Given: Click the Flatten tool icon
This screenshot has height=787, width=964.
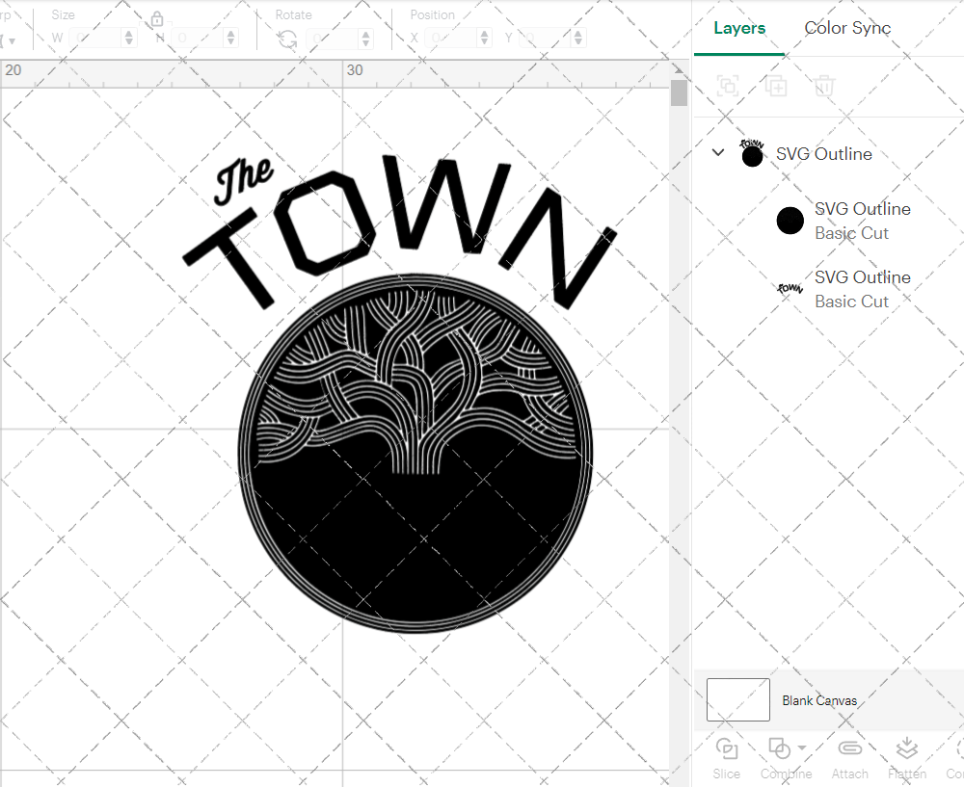Looking at the screenshot, I should (906, 749).
